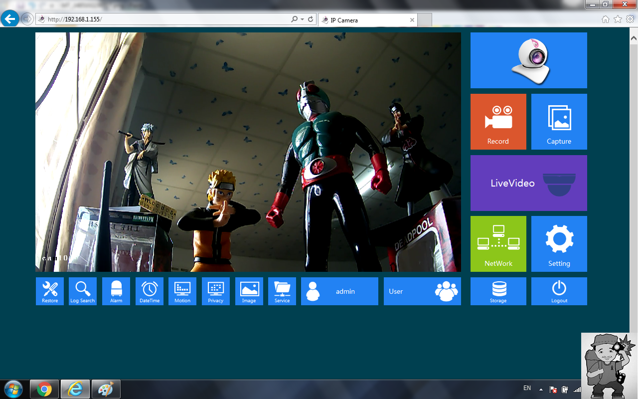Take a snapshot with the Capture tile

[559, 122]
